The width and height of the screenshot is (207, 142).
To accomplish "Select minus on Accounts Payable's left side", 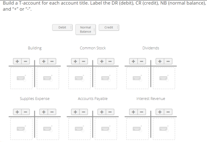I will [x=84, y=112].
